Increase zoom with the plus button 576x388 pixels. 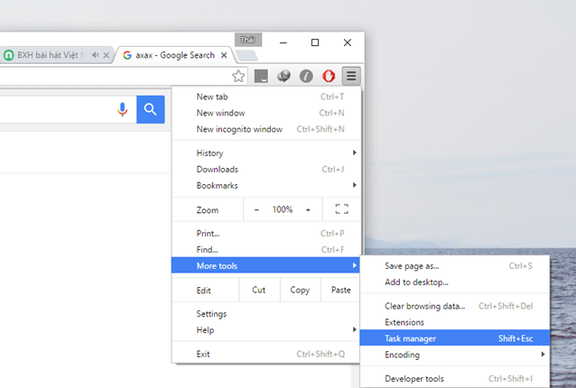click(x=308, y=209)
